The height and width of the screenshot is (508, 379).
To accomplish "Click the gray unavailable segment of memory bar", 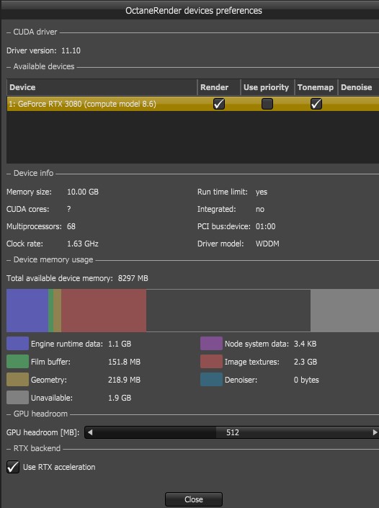I will pyautogui.click(x=344, y=311).
